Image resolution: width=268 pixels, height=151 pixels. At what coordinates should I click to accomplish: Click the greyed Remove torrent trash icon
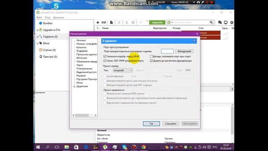[x=119, y=22]
